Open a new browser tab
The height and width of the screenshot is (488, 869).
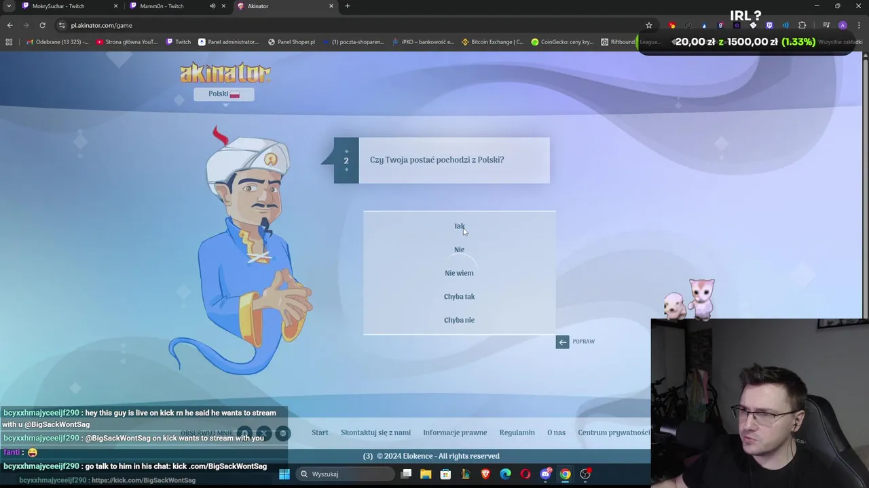(348, 6)
